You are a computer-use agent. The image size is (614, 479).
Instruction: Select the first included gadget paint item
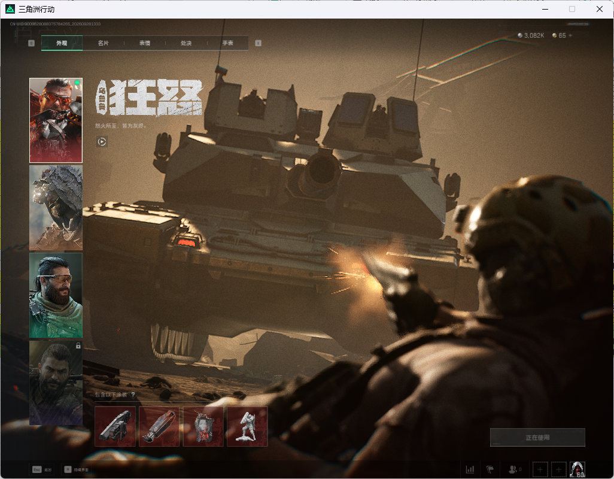[x=115, y=426]
